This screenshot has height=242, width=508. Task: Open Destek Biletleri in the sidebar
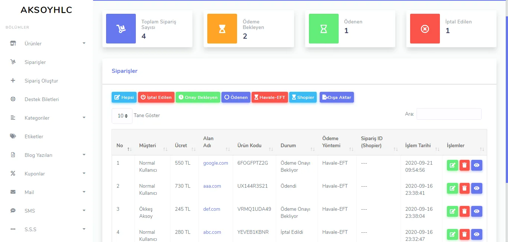coord(42,99)
